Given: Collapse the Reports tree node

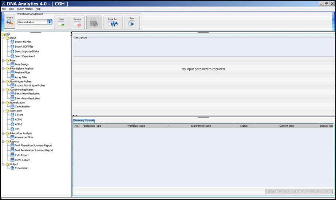Looking at the screenshot, I should point(3,142).
